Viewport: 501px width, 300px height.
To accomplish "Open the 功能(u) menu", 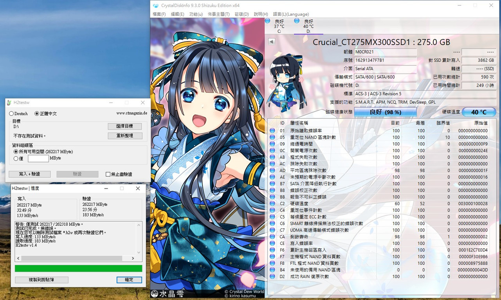I will 196,14.
